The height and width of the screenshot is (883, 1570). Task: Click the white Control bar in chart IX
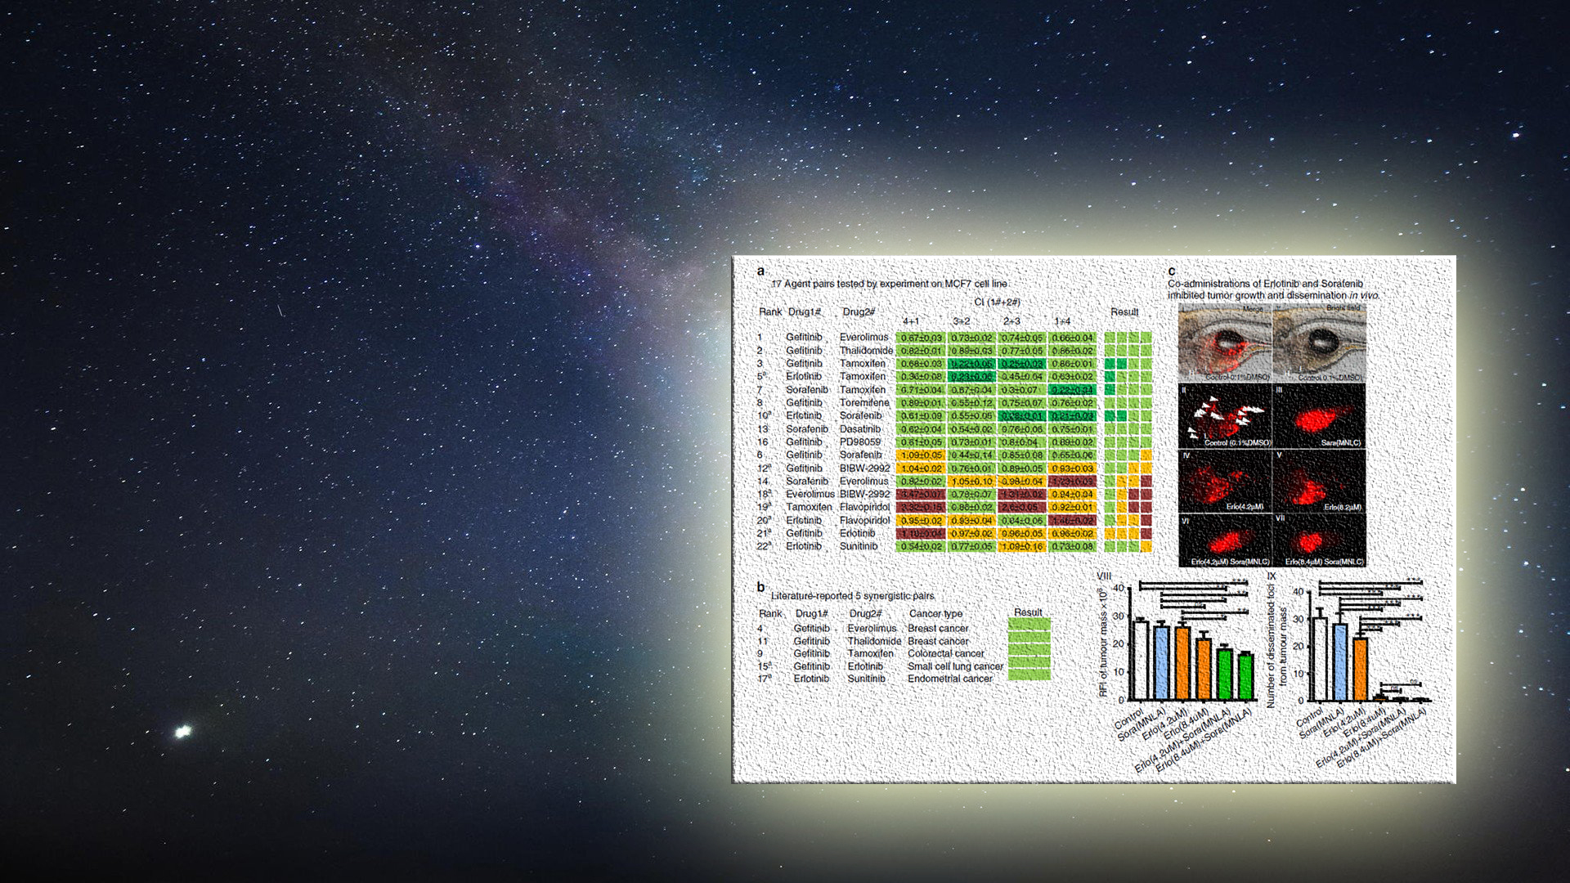point(1318,659)
